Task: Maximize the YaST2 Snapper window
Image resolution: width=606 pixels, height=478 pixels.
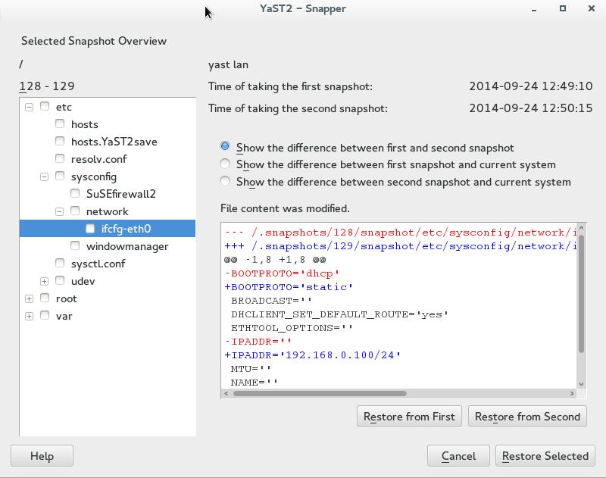Action: [563, 8]
